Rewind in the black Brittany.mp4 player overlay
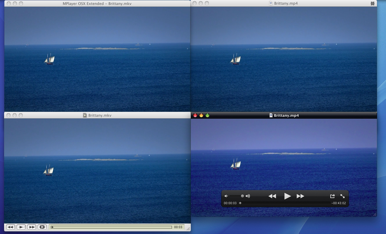 pyautogui.click(x=272, y=196)
